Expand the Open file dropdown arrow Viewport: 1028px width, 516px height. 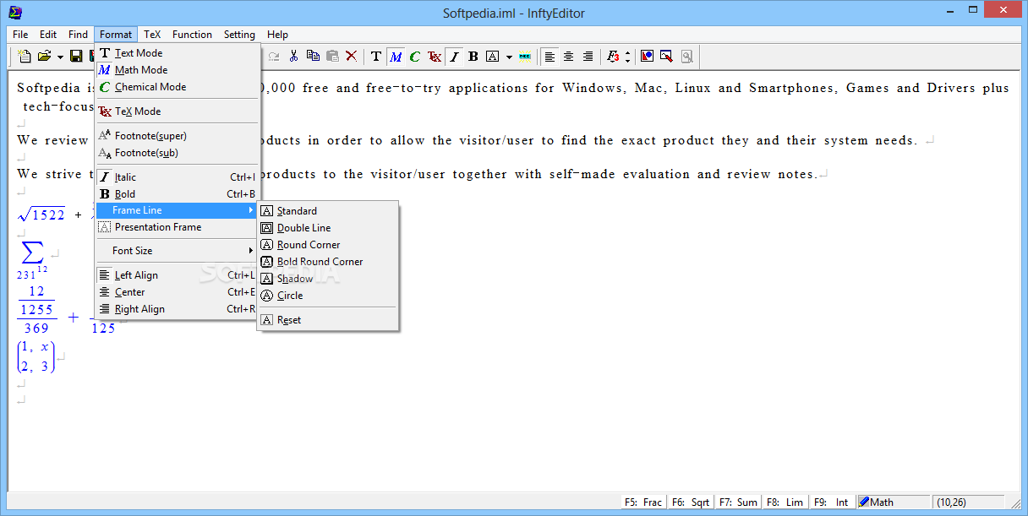60,57
